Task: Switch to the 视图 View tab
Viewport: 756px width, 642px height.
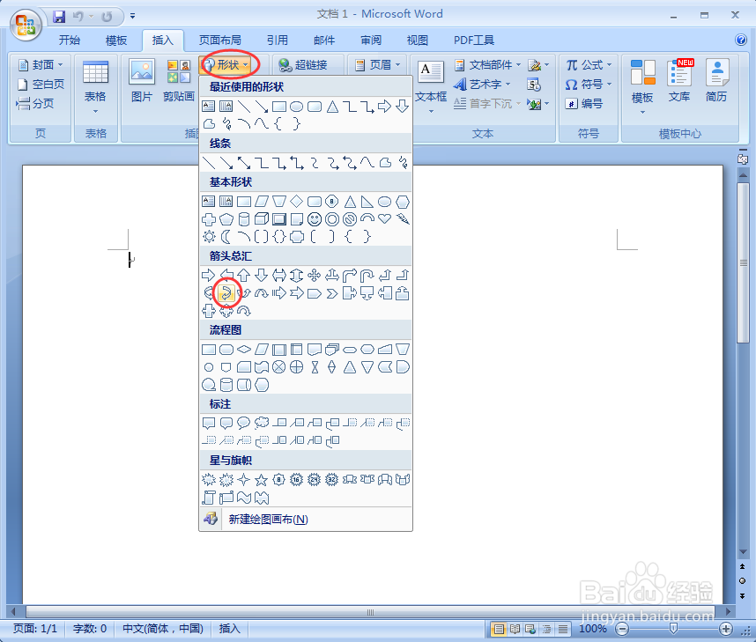Action: point(417,40)
